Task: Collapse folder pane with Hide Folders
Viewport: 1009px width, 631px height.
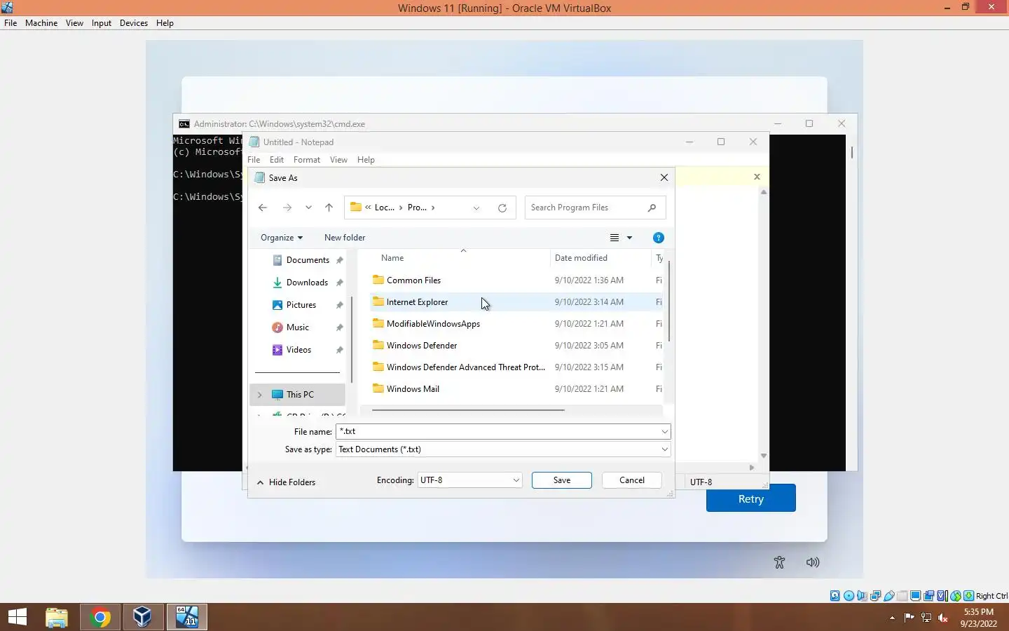Action: [x=286, y=482]
